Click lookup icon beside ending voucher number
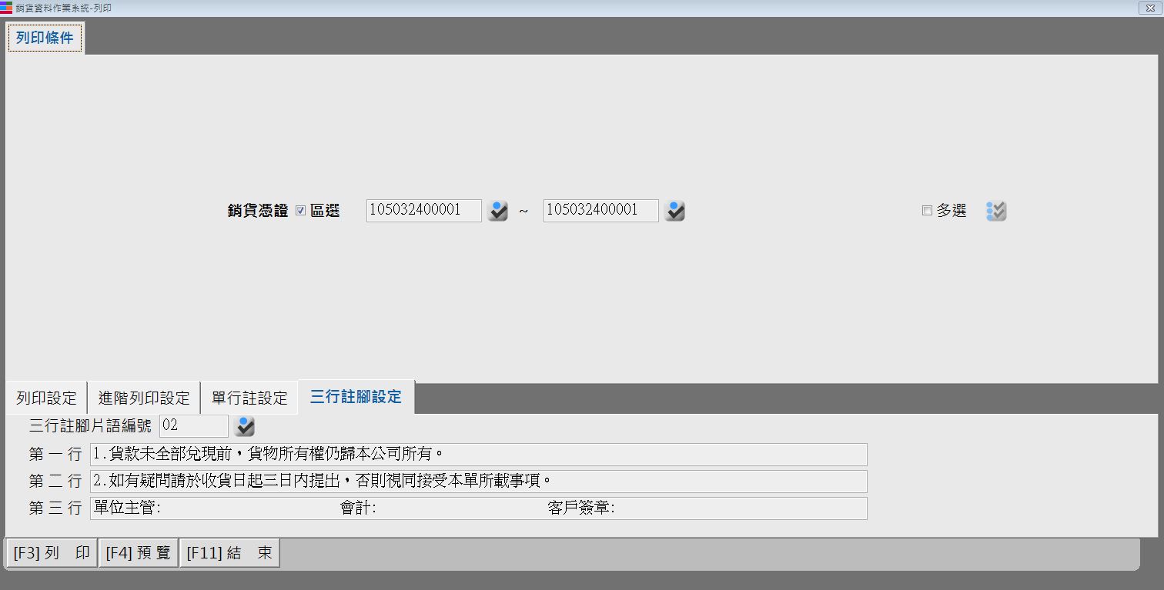This screenshot has height=590, width=1164. pos(675,211)
